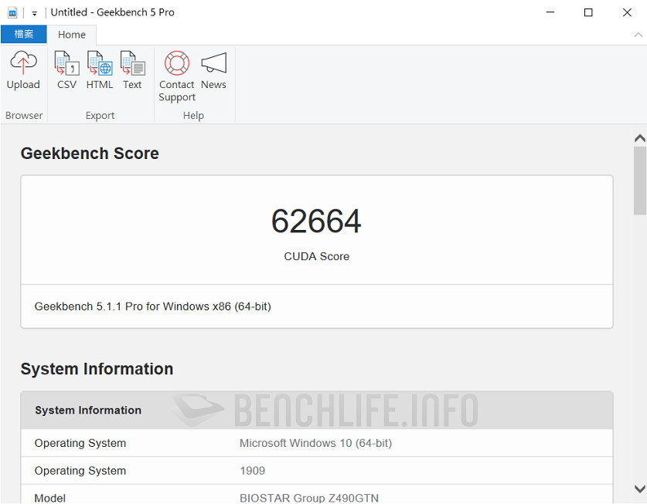The height and width of the screenshot is (504, 647).
Task: Open the 檔案 ribbon tab
Action: 23,34
